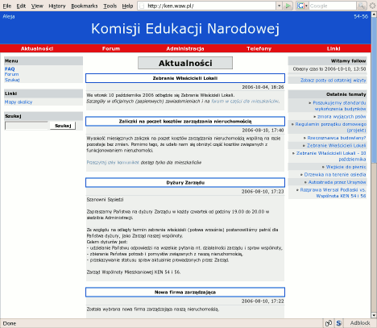The width and height of the screenshot is (377, 328).
Task: Open topic Drzewka na terenie osiedla
Action: (x=335, y=174)
